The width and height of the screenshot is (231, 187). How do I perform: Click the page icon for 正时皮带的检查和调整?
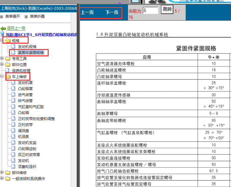tap(13, 118)
